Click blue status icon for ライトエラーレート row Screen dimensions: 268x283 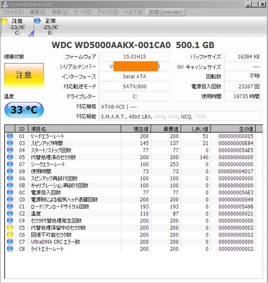10,249
